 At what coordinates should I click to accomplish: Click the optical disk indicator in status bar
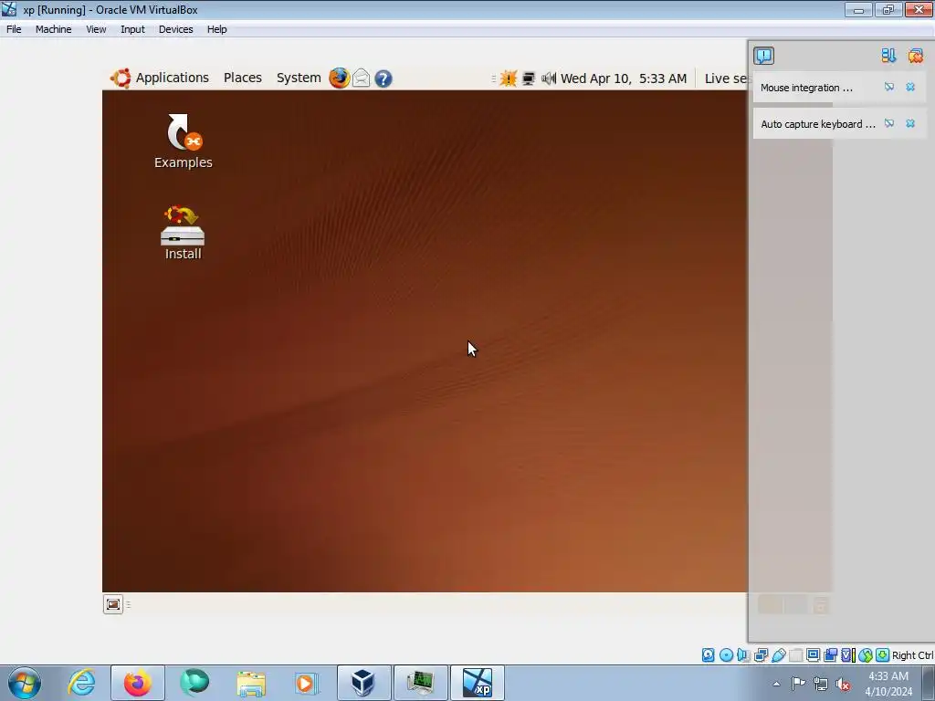click(726, 655)
